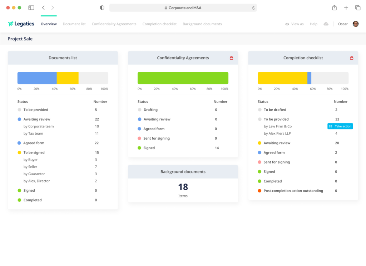Select To be provided row showing 32
The height and width of the screenshot is (266, 366).
point(303,119)
